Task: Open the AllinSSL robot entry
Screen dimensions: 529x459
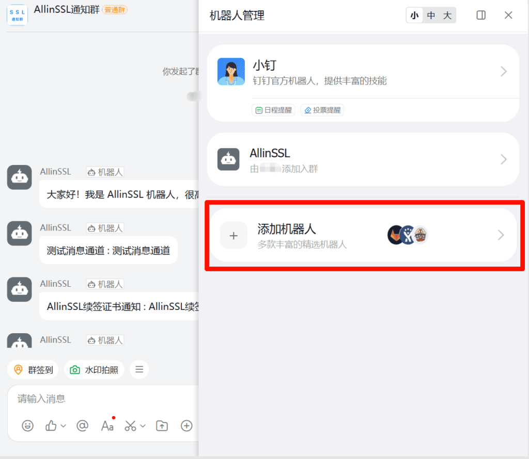Action: point(363,159)
